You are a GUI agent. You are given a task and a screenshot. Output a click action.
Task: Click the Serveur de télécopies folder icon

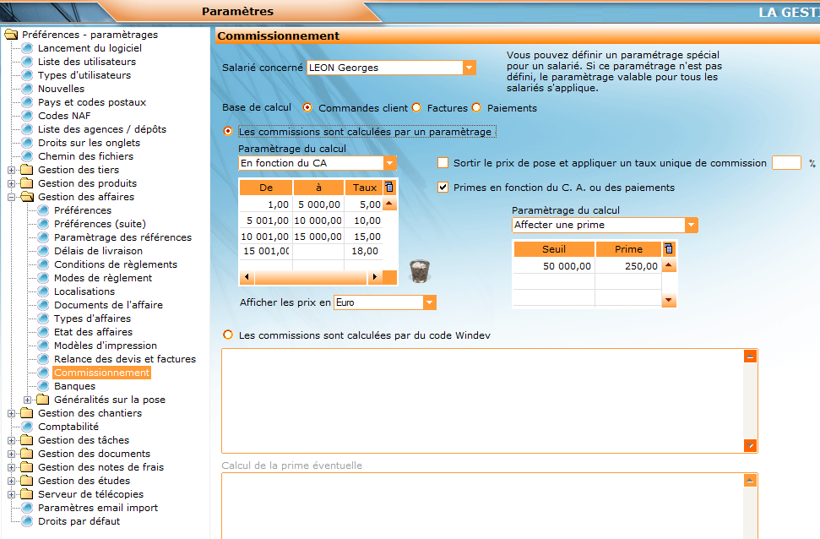tap(27, 494)
